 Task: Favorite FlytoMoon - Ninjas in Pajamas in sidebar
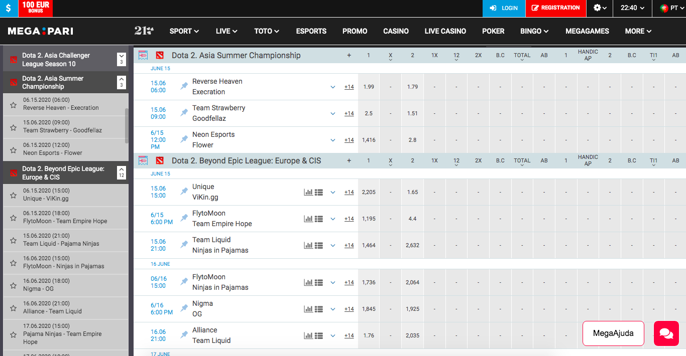tap(14, 263)
